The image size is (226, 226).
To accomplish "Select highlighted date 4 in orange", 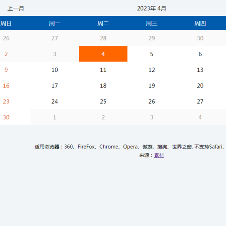I will pyautogui.click(x=103, y=54).
